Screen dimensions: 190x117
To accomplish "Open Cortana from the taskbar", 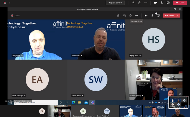I will (61, 102).
